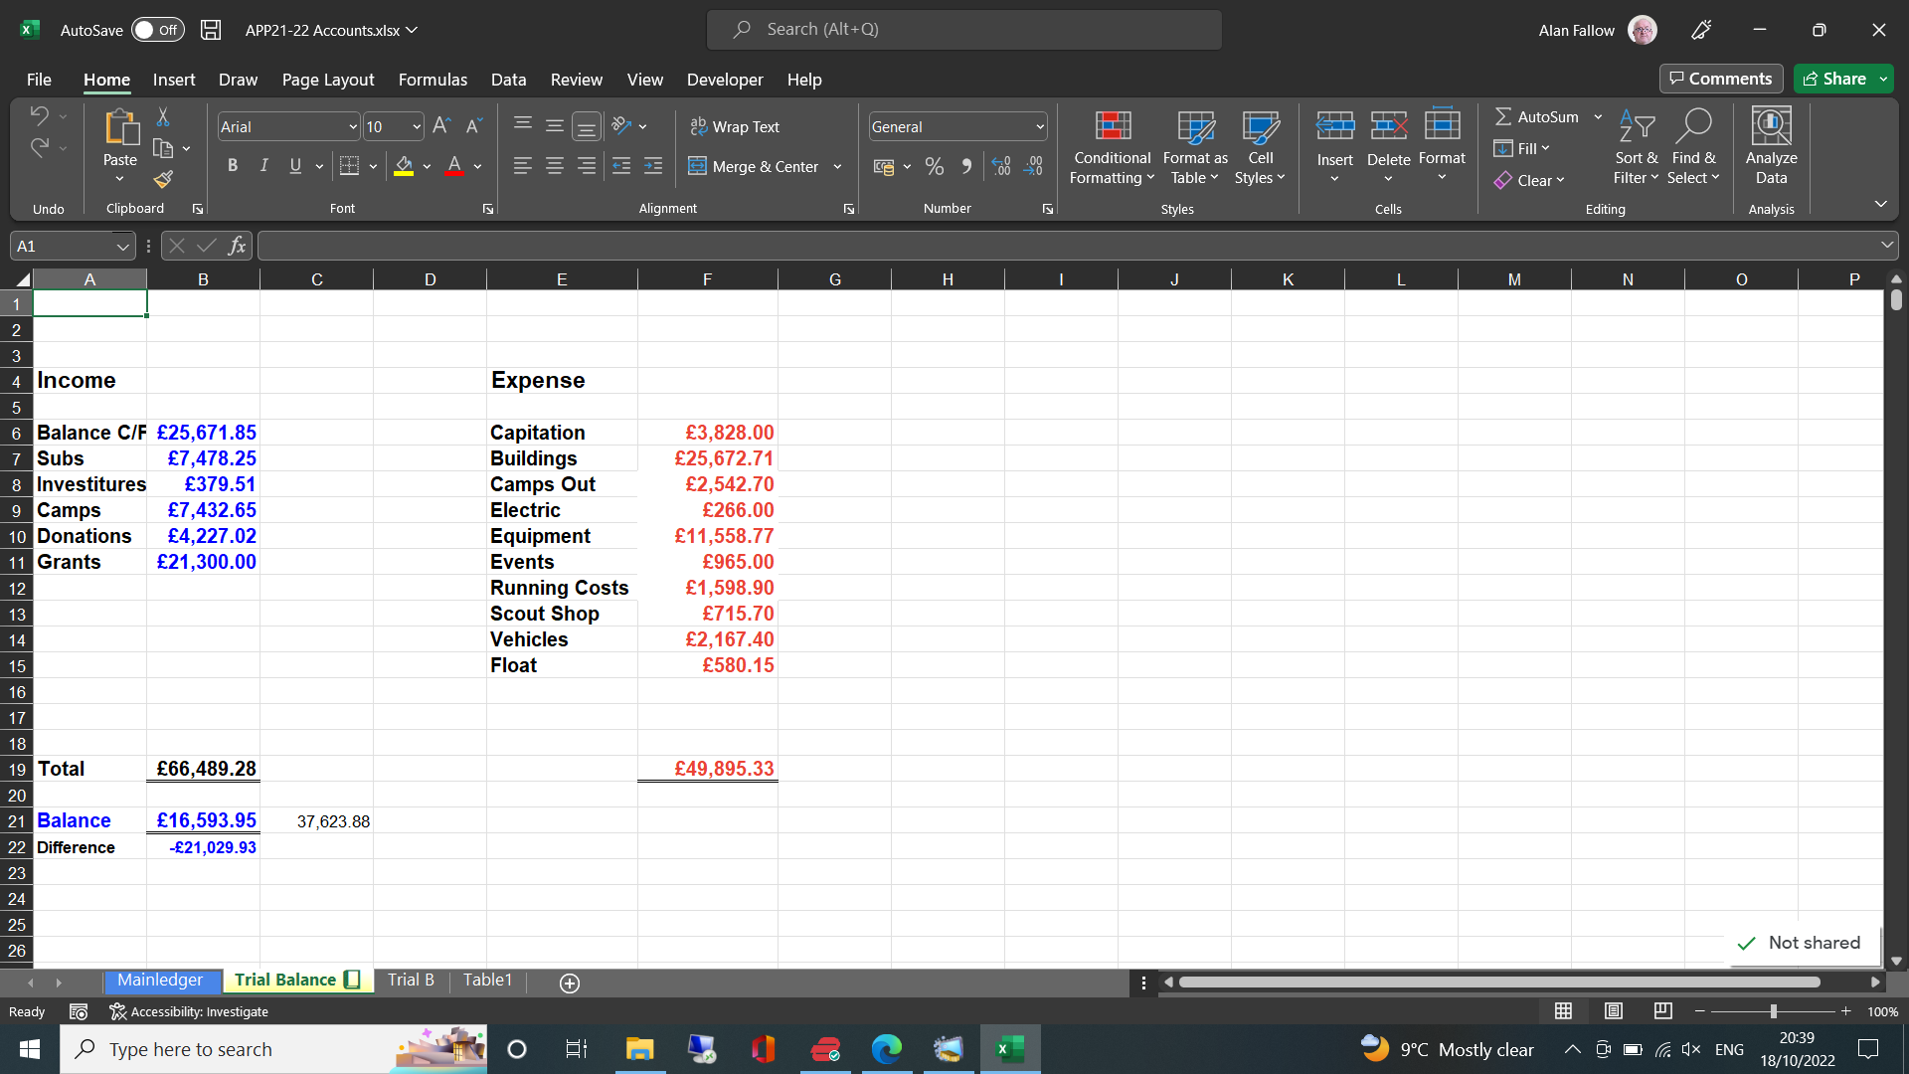Open the Name Box A1 dropdown
The image size is (1909, 1074).
pyautogui.click(x=122, y=246)
